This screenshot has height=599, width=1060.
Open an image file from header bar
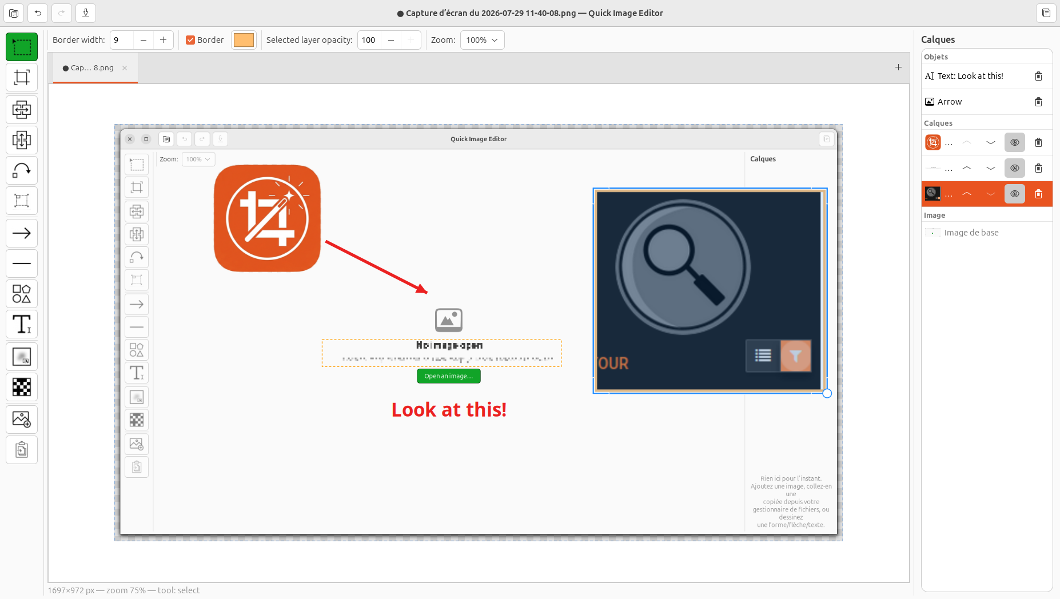pos(14,13)
